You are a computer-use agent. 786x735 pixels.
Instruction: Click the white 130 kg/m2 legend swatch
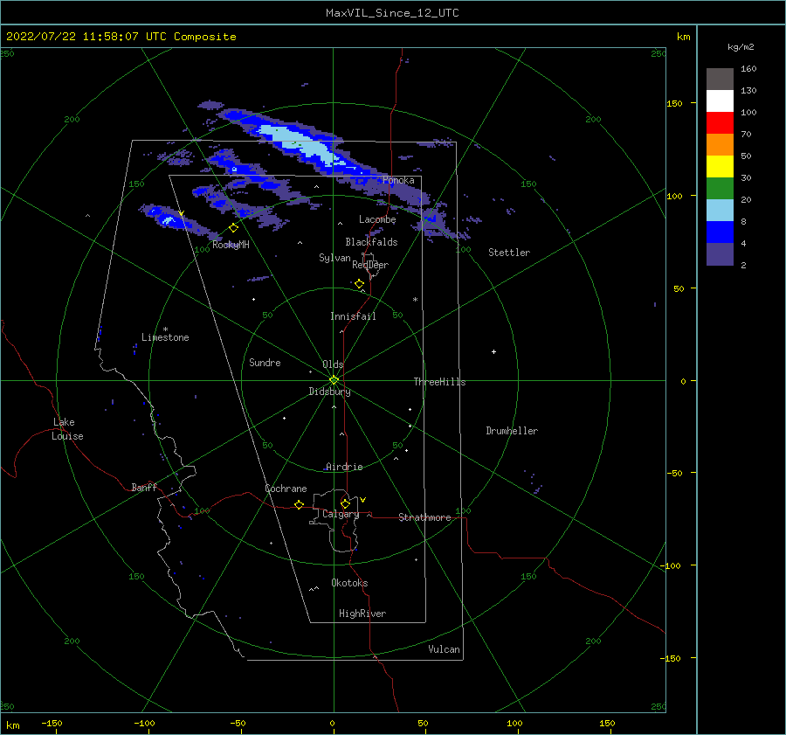[x=720, y=101]
